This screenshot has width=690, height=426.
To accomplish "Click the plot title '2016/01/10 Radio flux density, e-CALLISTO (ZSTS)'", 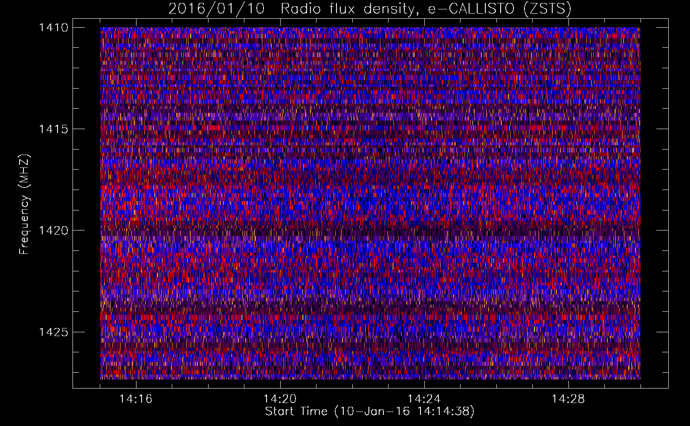I will (x=370, y=9).
